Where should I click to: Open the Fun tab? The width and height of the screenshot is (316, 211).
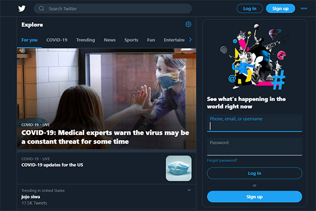[x=151, y=40]
